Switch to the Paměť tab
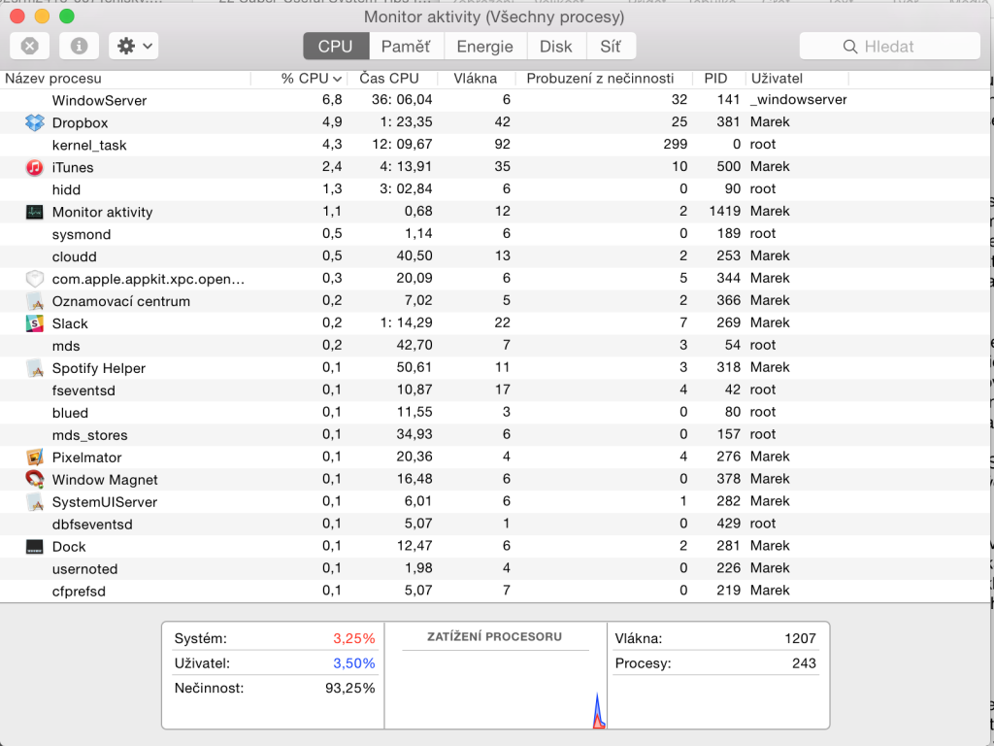994x746 pixels. click(406, 47)
